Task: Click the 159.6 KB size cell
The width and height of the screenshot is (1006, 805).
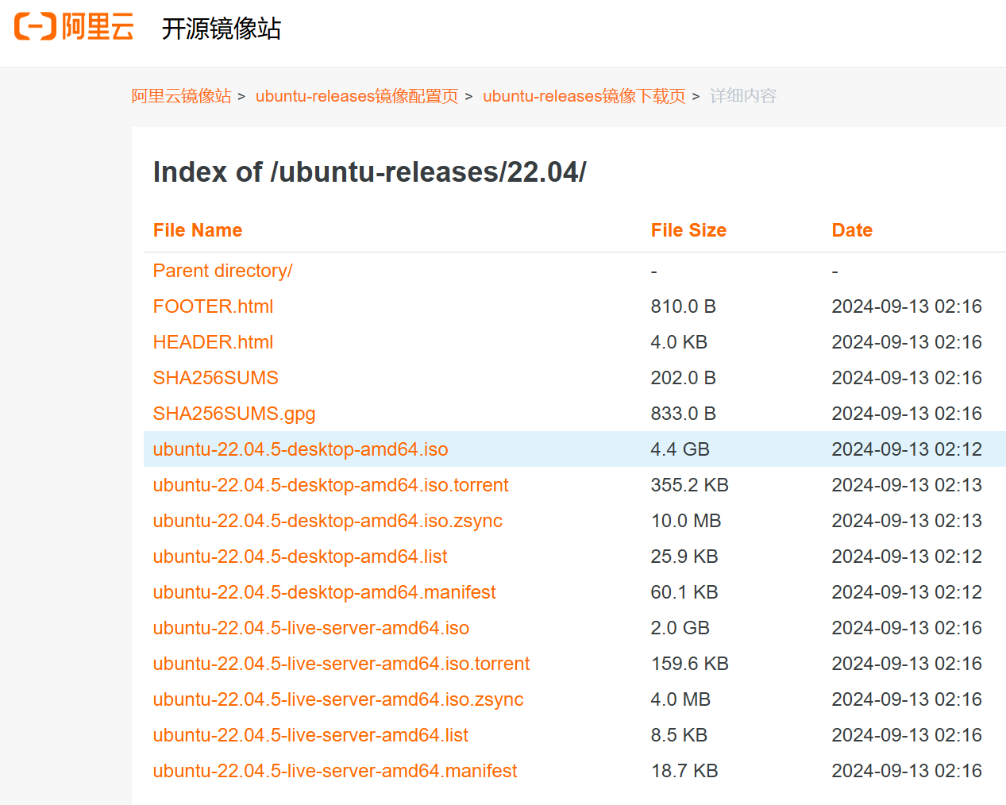Action: (689, 664)
